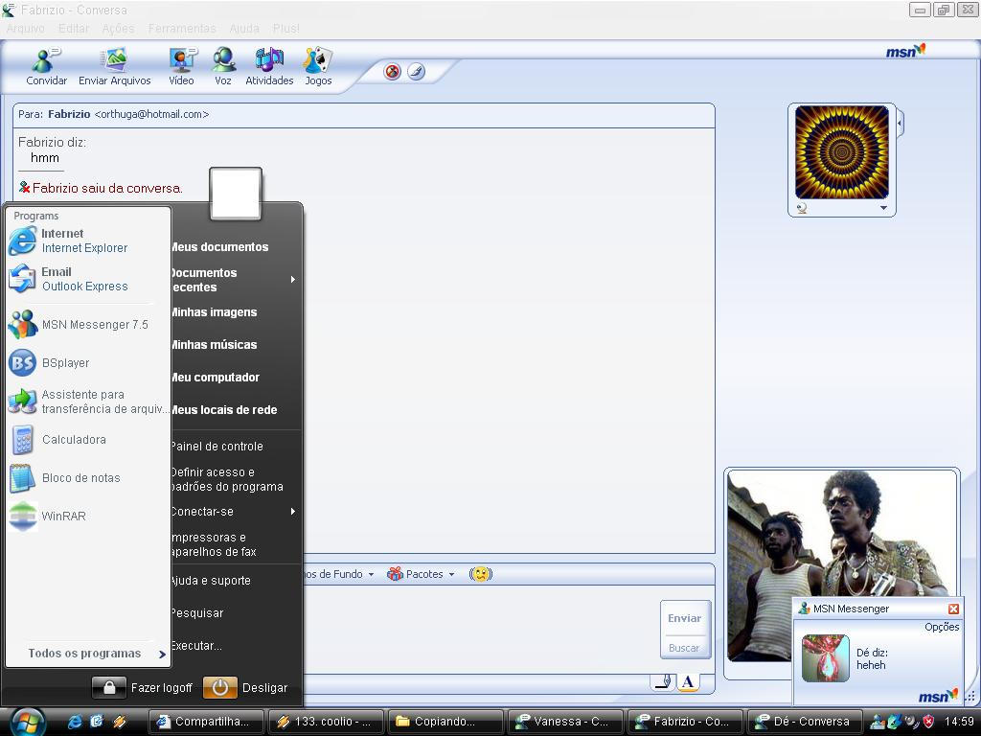The height and width of the screenshot is (736, 981).
Task: Open the Pacotes gift box icon
Action: click(x=395, y=574)
